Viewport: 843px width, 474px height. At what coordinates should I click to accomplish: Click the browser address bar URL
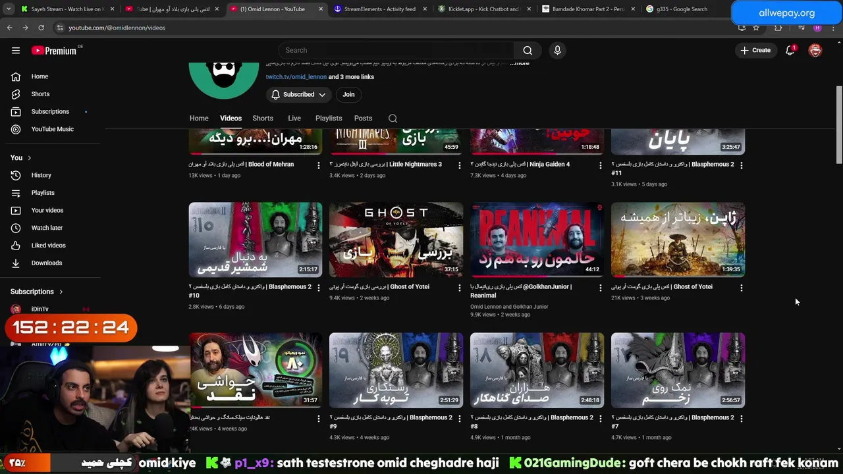117,28
